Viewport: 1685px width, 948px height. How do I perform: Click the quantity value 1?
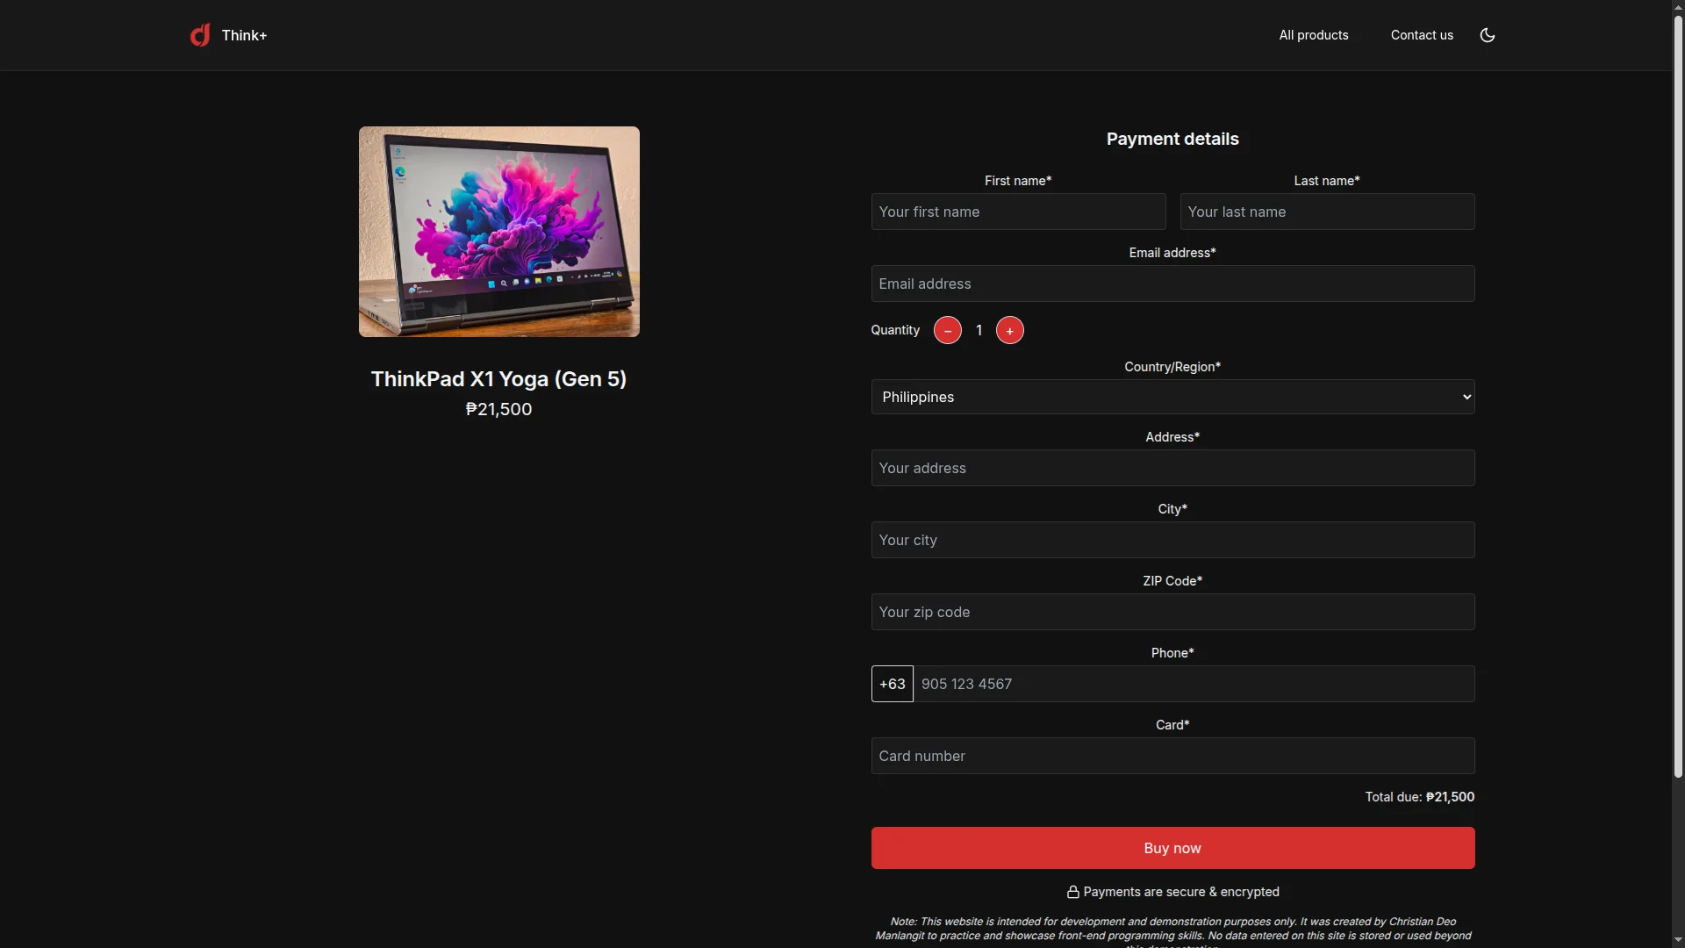[x=979, y=330]
